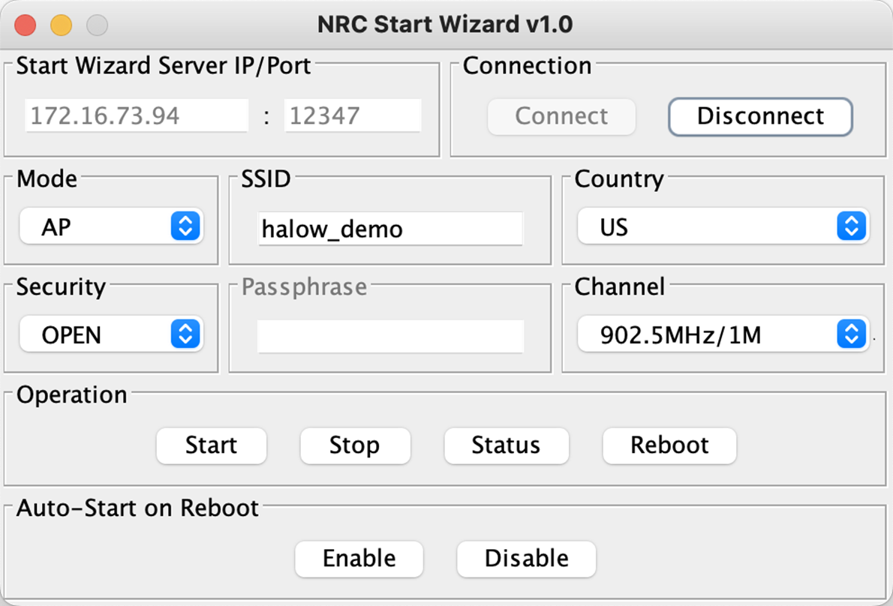Open the Security dropdown showing OPEN
The height and width of the screenshot is (606, 893).
[110, 334]
